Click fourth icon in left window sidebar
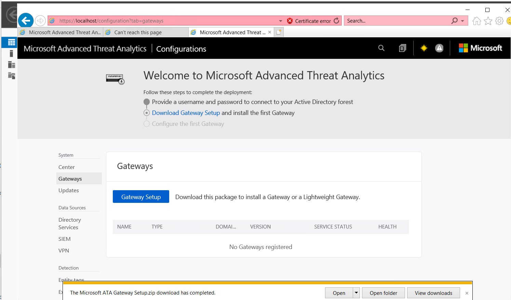Screen dimensions: 511x300 (x=12, y=76)
